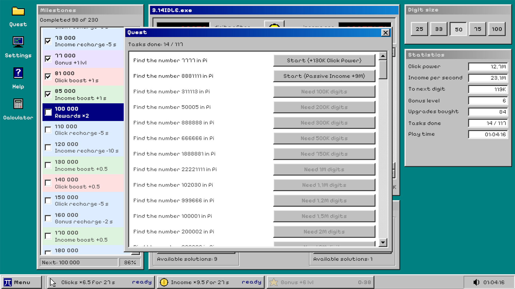Set digit size to 33
This screenshot has width=515, height=289.
439,29
